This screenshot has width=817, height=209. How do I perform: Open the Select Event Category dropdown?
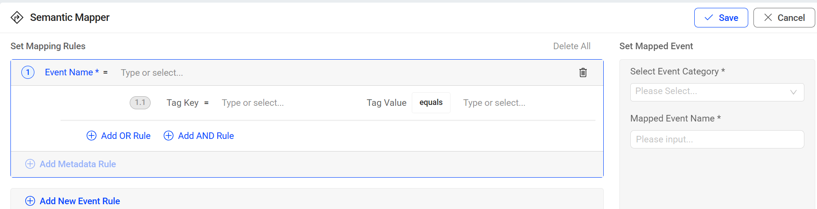coord(717,92)
